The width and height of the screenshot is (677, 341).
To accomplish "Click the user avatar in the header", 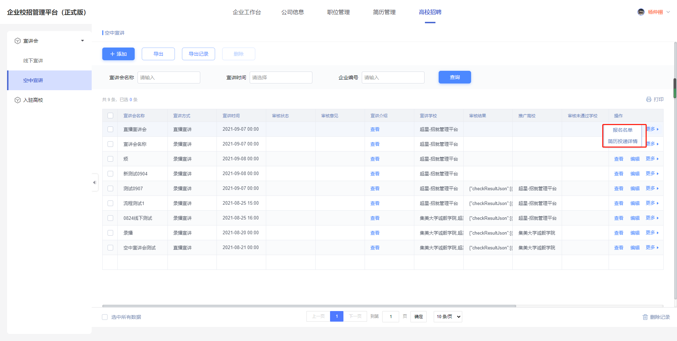I will pyautogui.click(x=641, y=12).
